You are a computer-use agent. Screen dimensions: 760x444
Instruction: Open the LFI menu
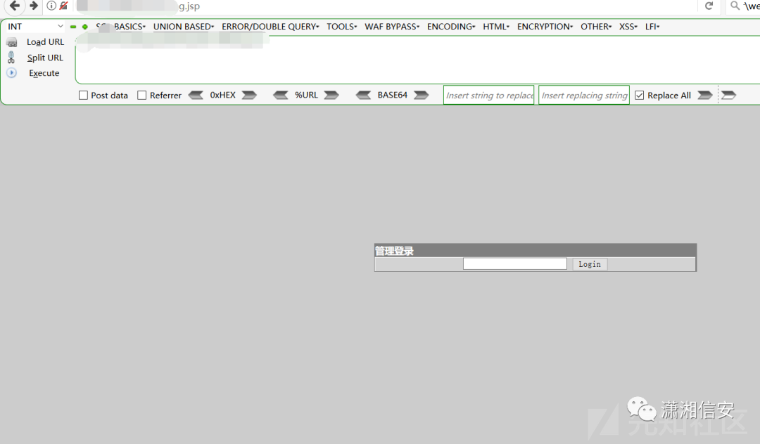click(x=652, y=27)
